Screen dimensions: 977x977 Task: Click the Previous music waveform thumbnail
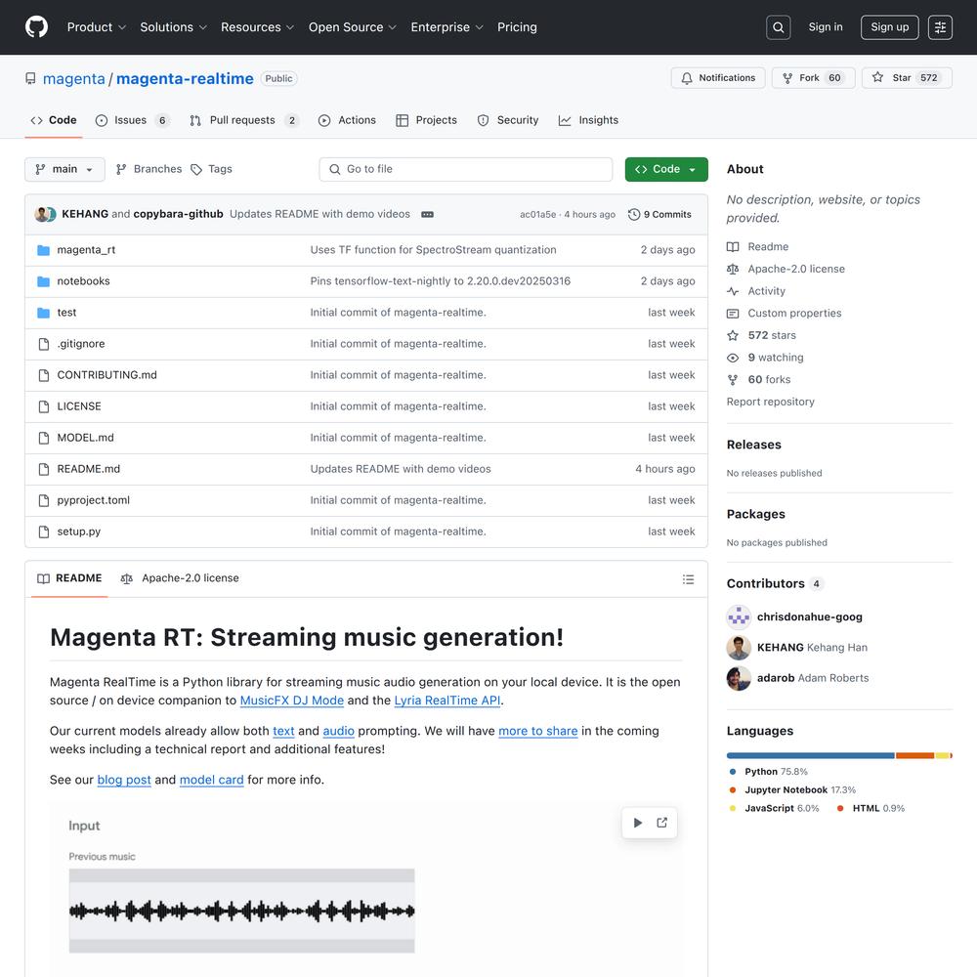[x=241, y=911]
